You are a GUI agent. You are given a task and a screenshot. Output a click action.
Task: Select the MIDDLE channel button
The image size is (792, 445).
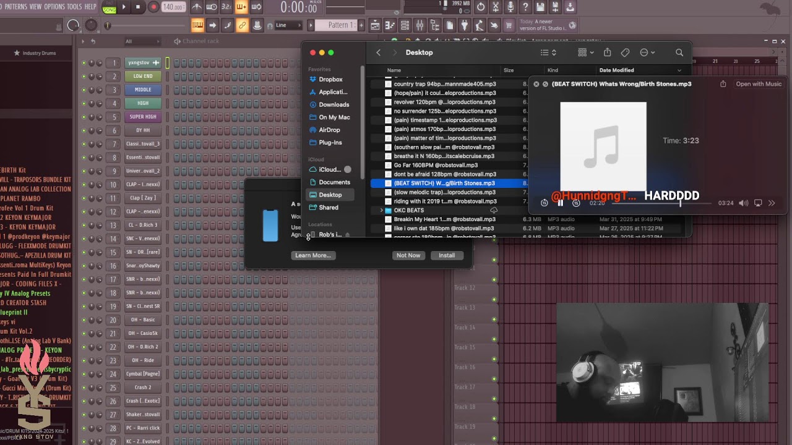point(143,90)
